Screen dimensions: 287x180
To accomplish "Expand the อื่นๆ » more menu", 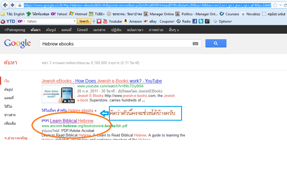I will pyautogui.click(x=174, y=30).
